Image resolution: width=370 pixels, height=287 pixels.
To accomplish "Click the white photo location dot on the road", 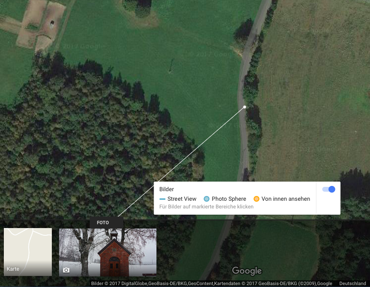I will tap(245, 107).
